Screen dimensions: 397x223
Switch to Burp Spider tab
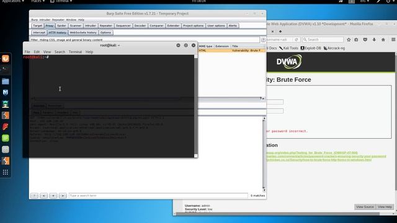(x=61, y=26)
